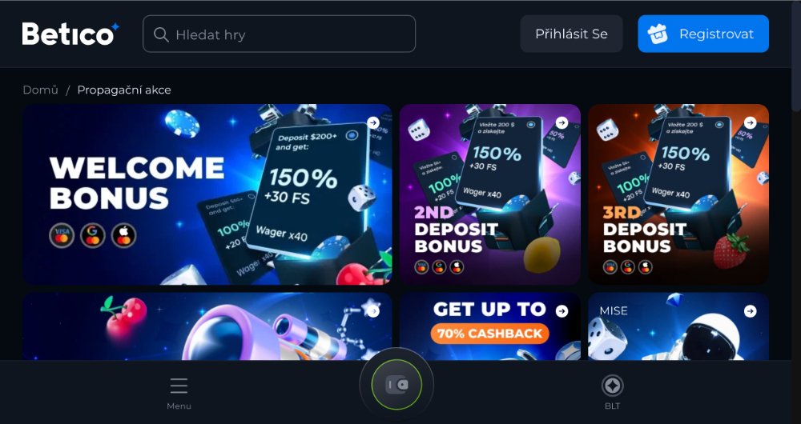Click the magnifier icon in search bar
This screenshot has height=424, width=801.
click(x=161, y=34)
